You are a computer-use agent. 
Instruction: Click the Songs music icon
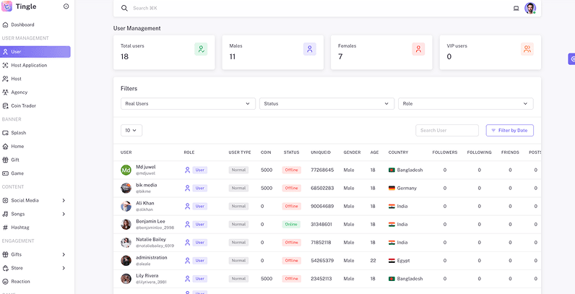(5, 214)
